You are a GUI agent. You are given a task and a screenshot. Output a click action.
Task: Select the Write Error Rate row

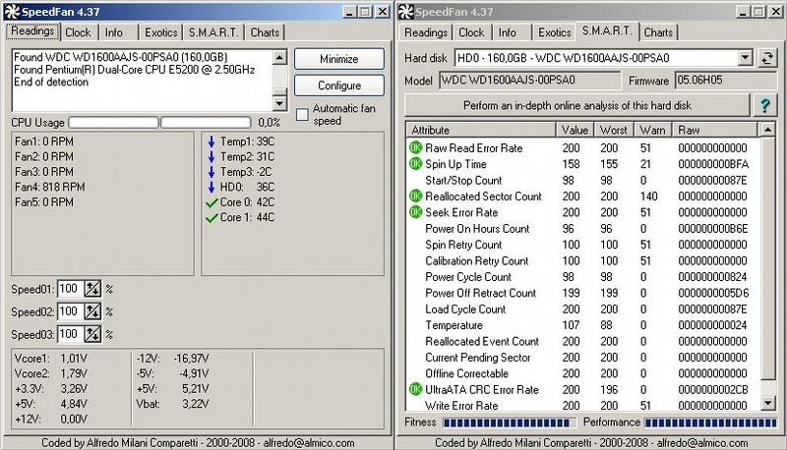tap(583, 405)
